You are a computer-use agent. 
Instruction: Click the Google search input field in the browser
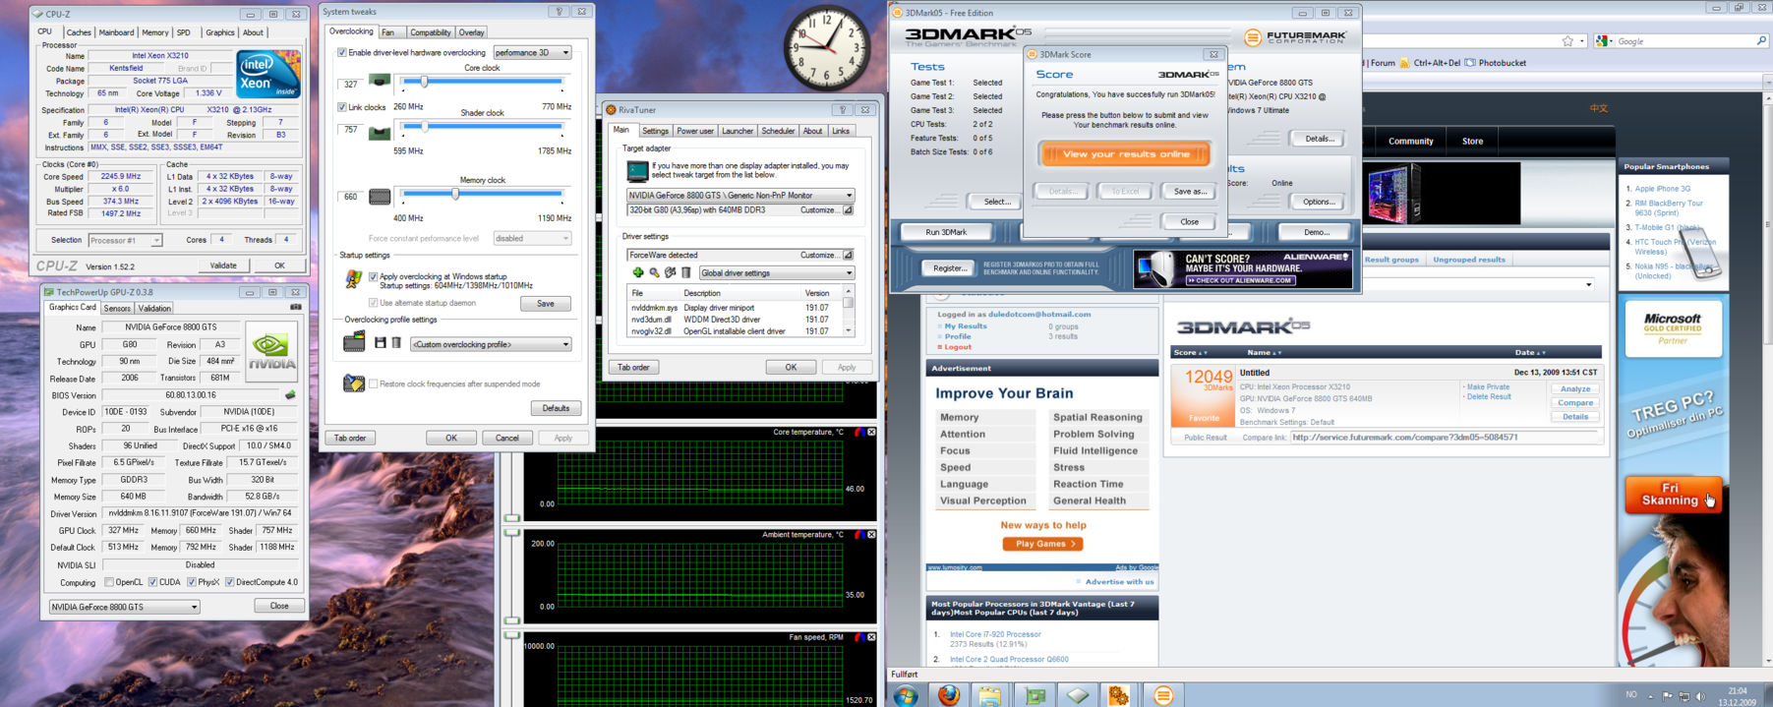pyautogui.click(x=1684, y=41)
